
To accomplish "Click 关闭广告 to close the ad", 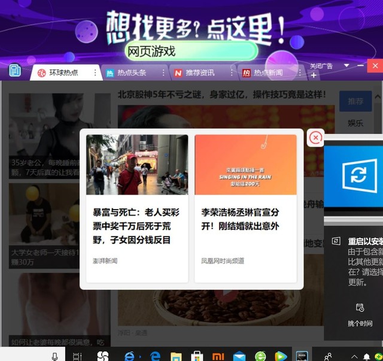I will tap(321, 66).
